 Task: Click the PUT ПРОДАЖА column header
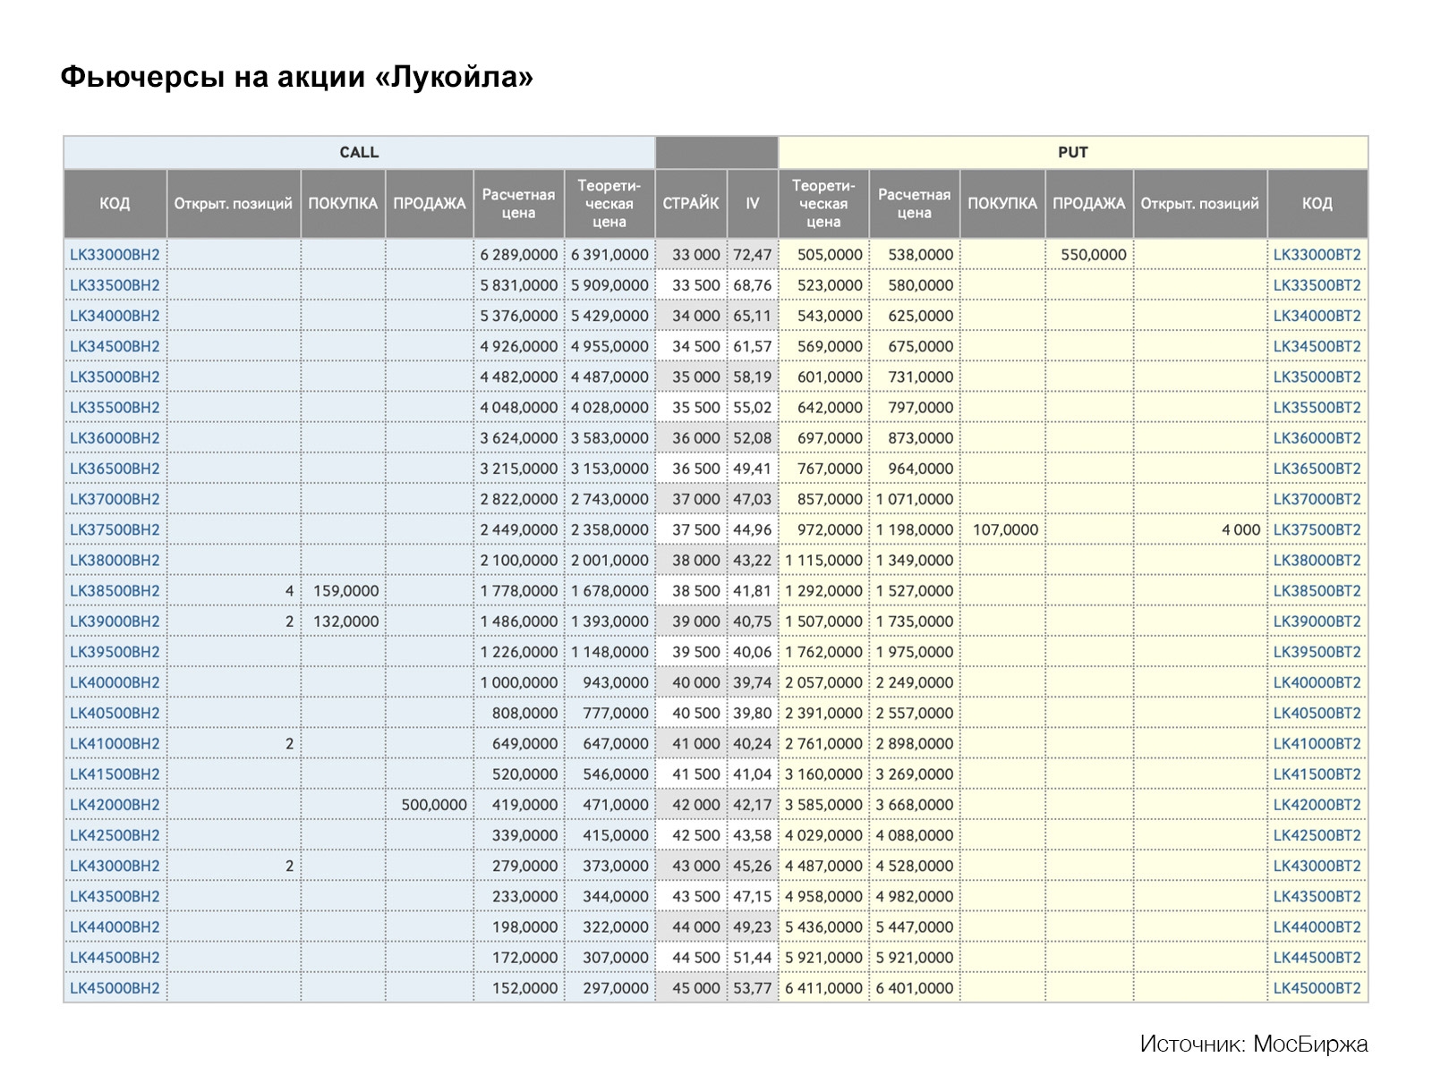tap(1088, 203)
